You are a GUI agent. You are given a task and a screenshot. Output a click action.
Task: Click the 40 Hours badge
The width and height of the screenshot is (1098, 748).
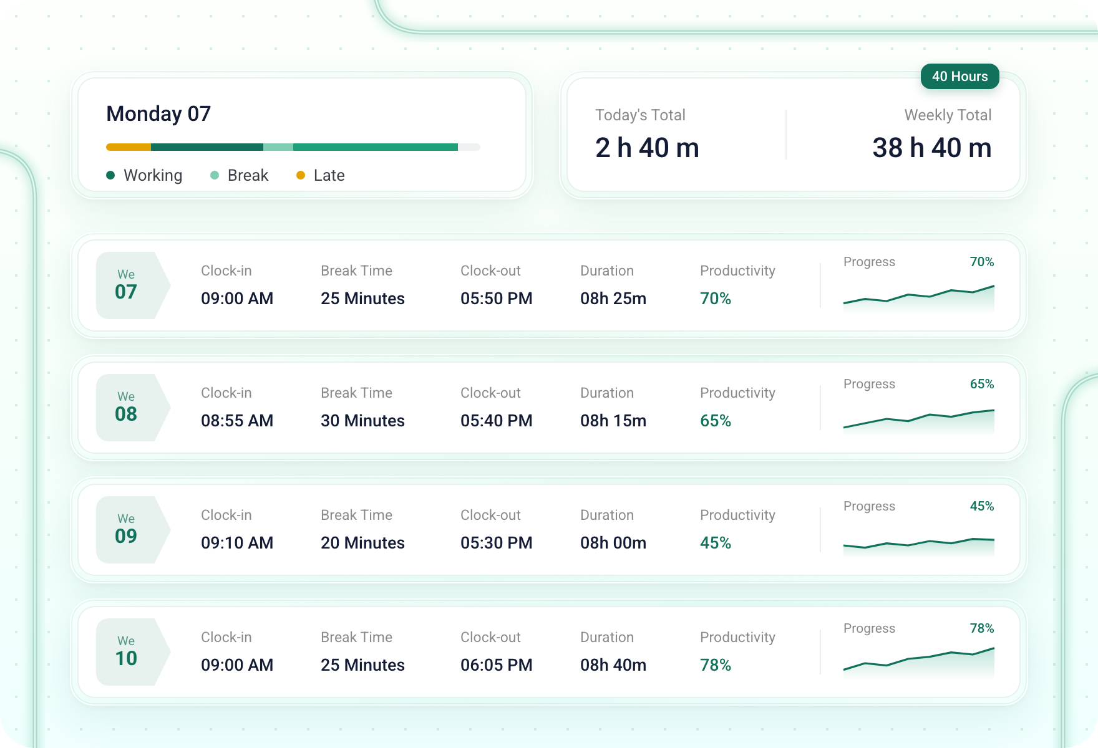(960, 77)
